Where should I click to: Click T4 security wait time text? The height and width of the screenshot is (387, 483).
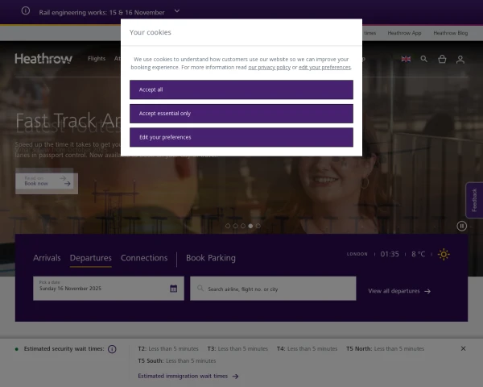click(307, 349)
